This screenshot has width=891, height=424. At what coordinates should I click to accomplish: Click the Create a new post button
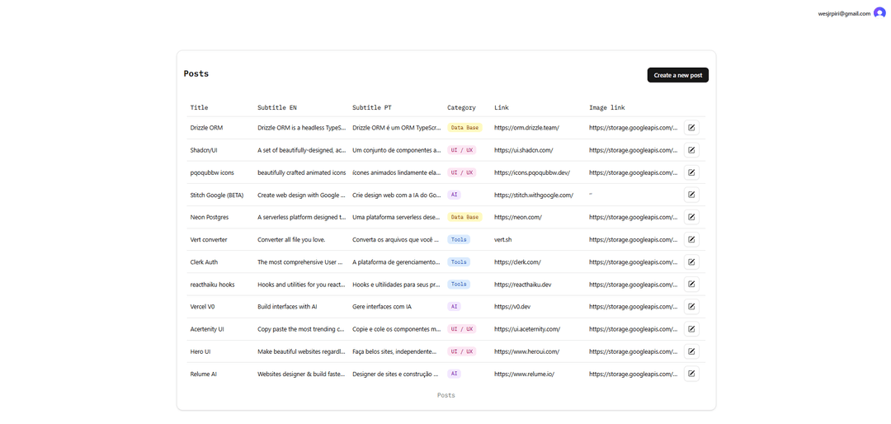click(x=677, y=75)
